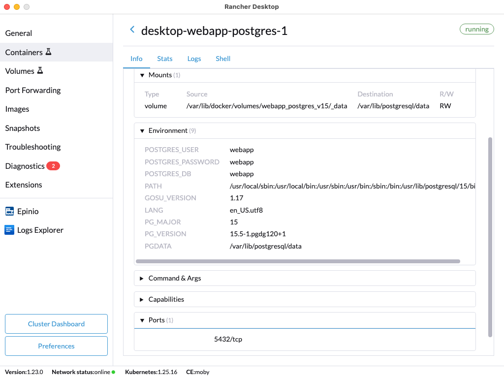Screen dimensions: 504x378
Task: Click the container title desktop-webapp-postgres-1
Action: [x=214, y=31]
